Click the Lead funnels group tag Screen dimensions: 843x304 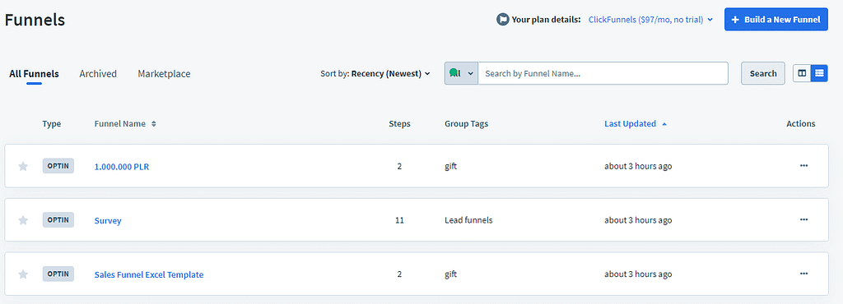(x=468, y=220)
